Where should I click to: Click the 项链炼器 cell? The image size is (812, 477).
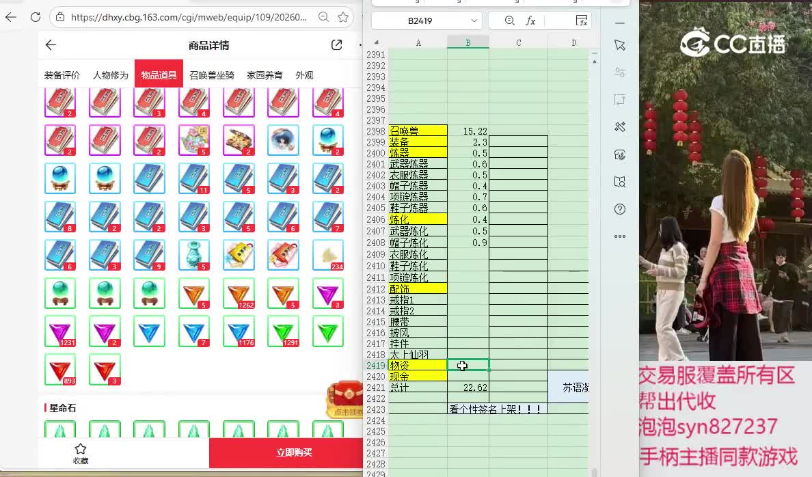(418, 197)
